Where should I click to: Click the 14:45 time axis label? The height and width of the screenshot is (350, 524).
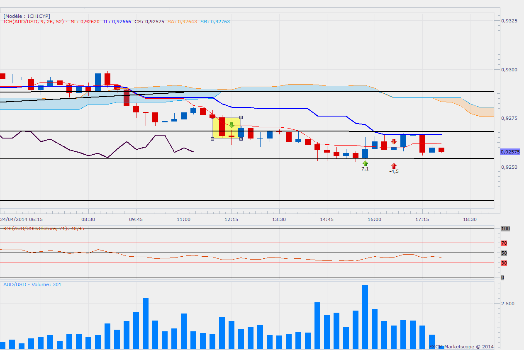click(x=327, y=219)
